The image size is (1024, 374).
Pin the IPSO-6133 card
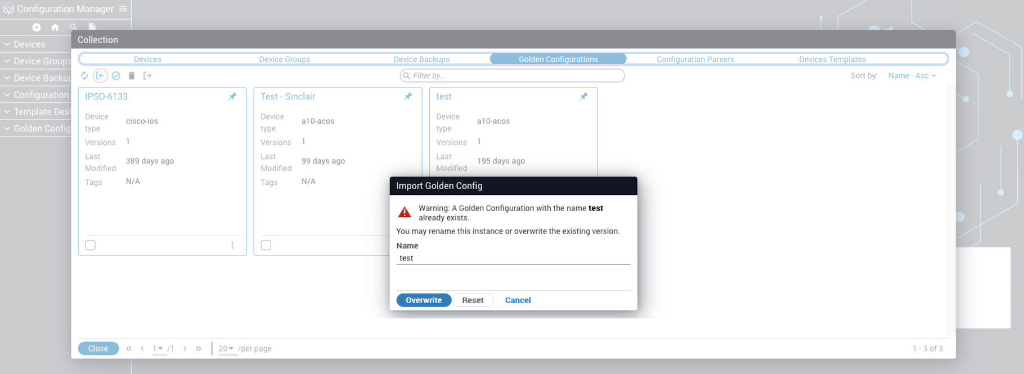point(232,97)
